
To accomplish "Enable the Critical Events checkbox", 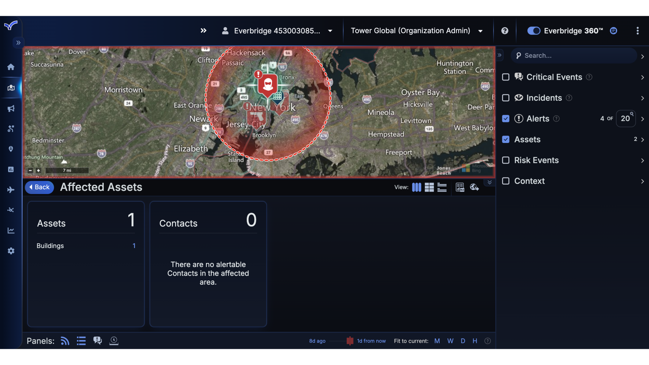I will click(506, 77).
